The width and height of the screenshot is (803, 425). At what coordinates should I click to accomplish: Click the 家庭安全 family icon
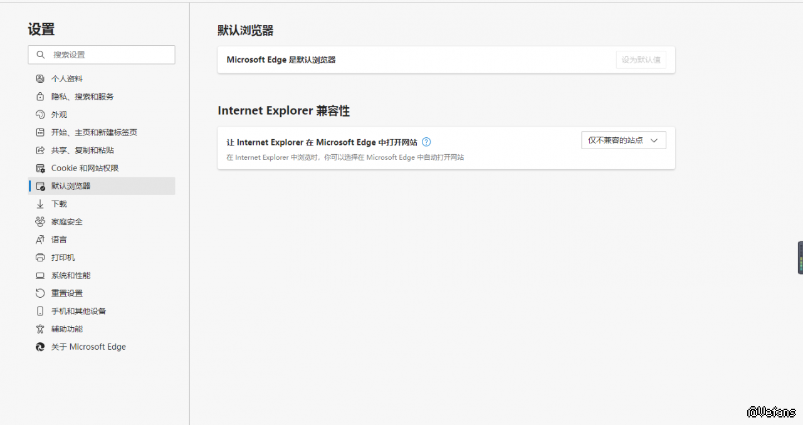[40, 222]
